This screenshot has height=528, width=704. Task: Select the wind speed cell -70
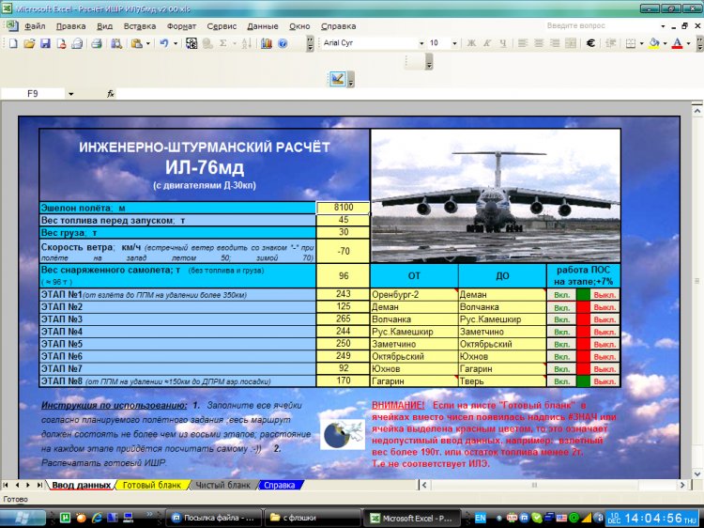coord(344,251)
